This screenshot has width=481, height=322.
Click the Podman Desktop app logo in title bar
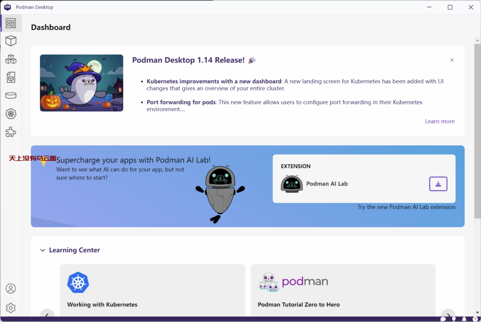pos(8,7)
